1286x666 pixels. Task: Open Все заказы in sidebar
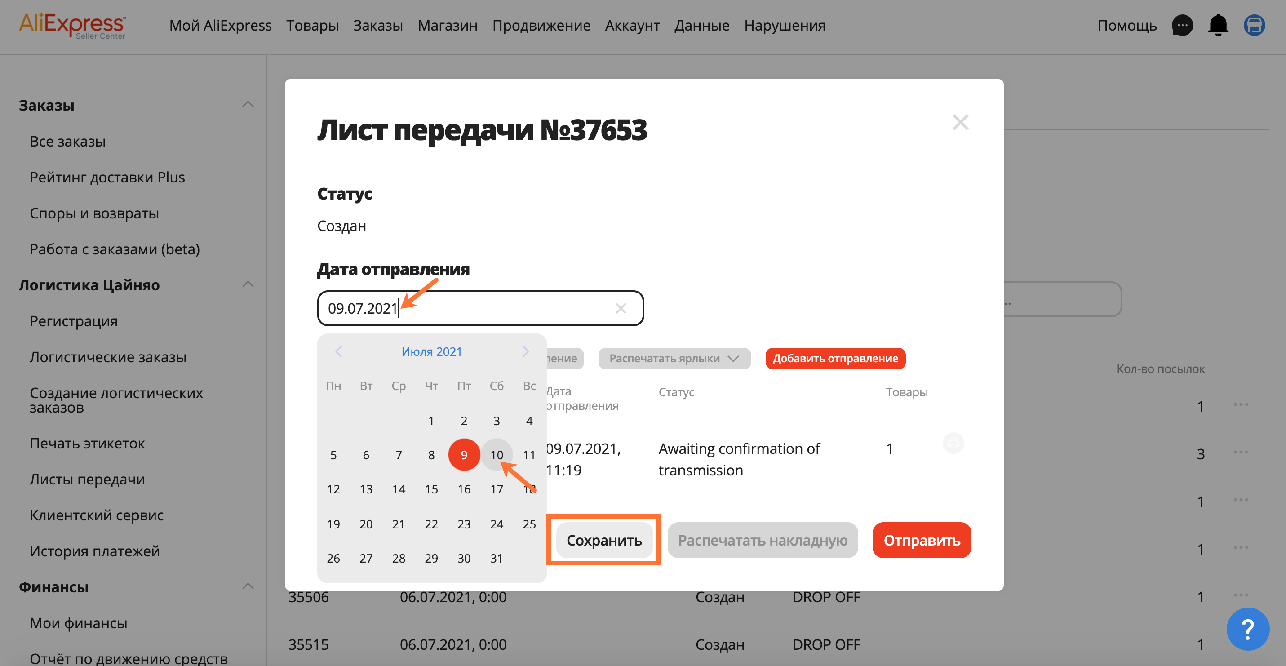tap(68, 141)
